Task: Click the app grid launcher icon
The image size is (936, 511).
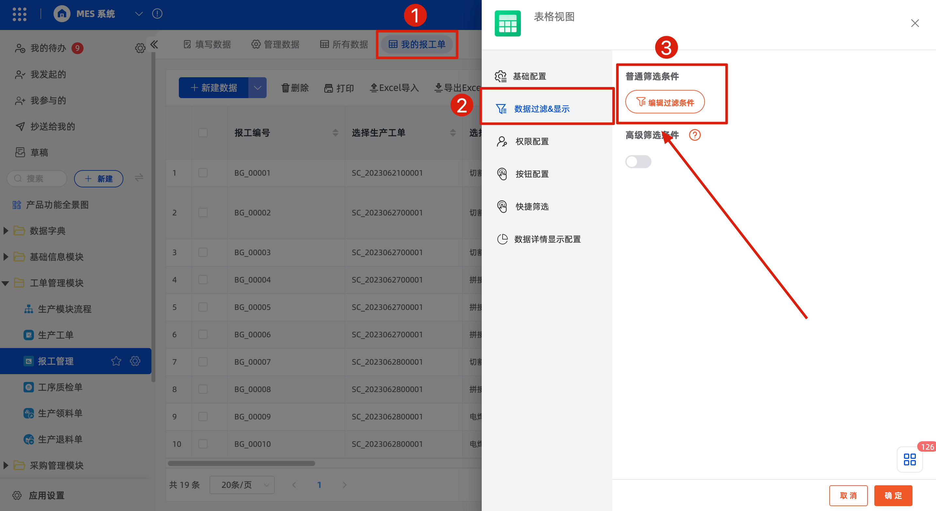Action: 19,14
